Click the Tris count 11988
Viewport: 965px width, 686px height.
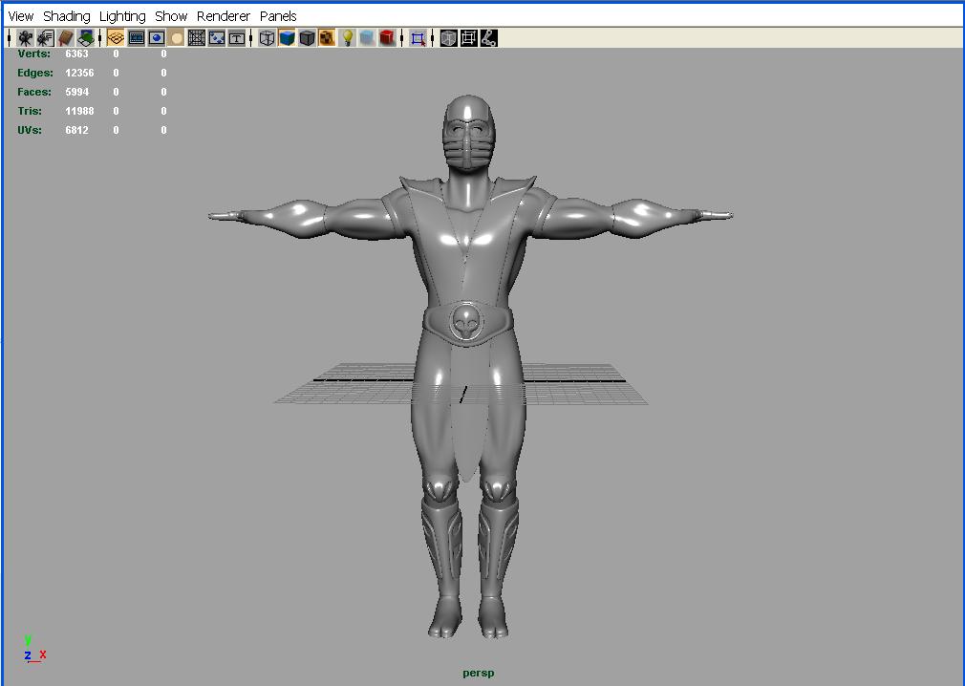click(x=79, y=111)
